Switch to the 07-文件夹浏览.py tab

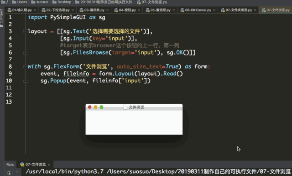(x=239, y=10)
